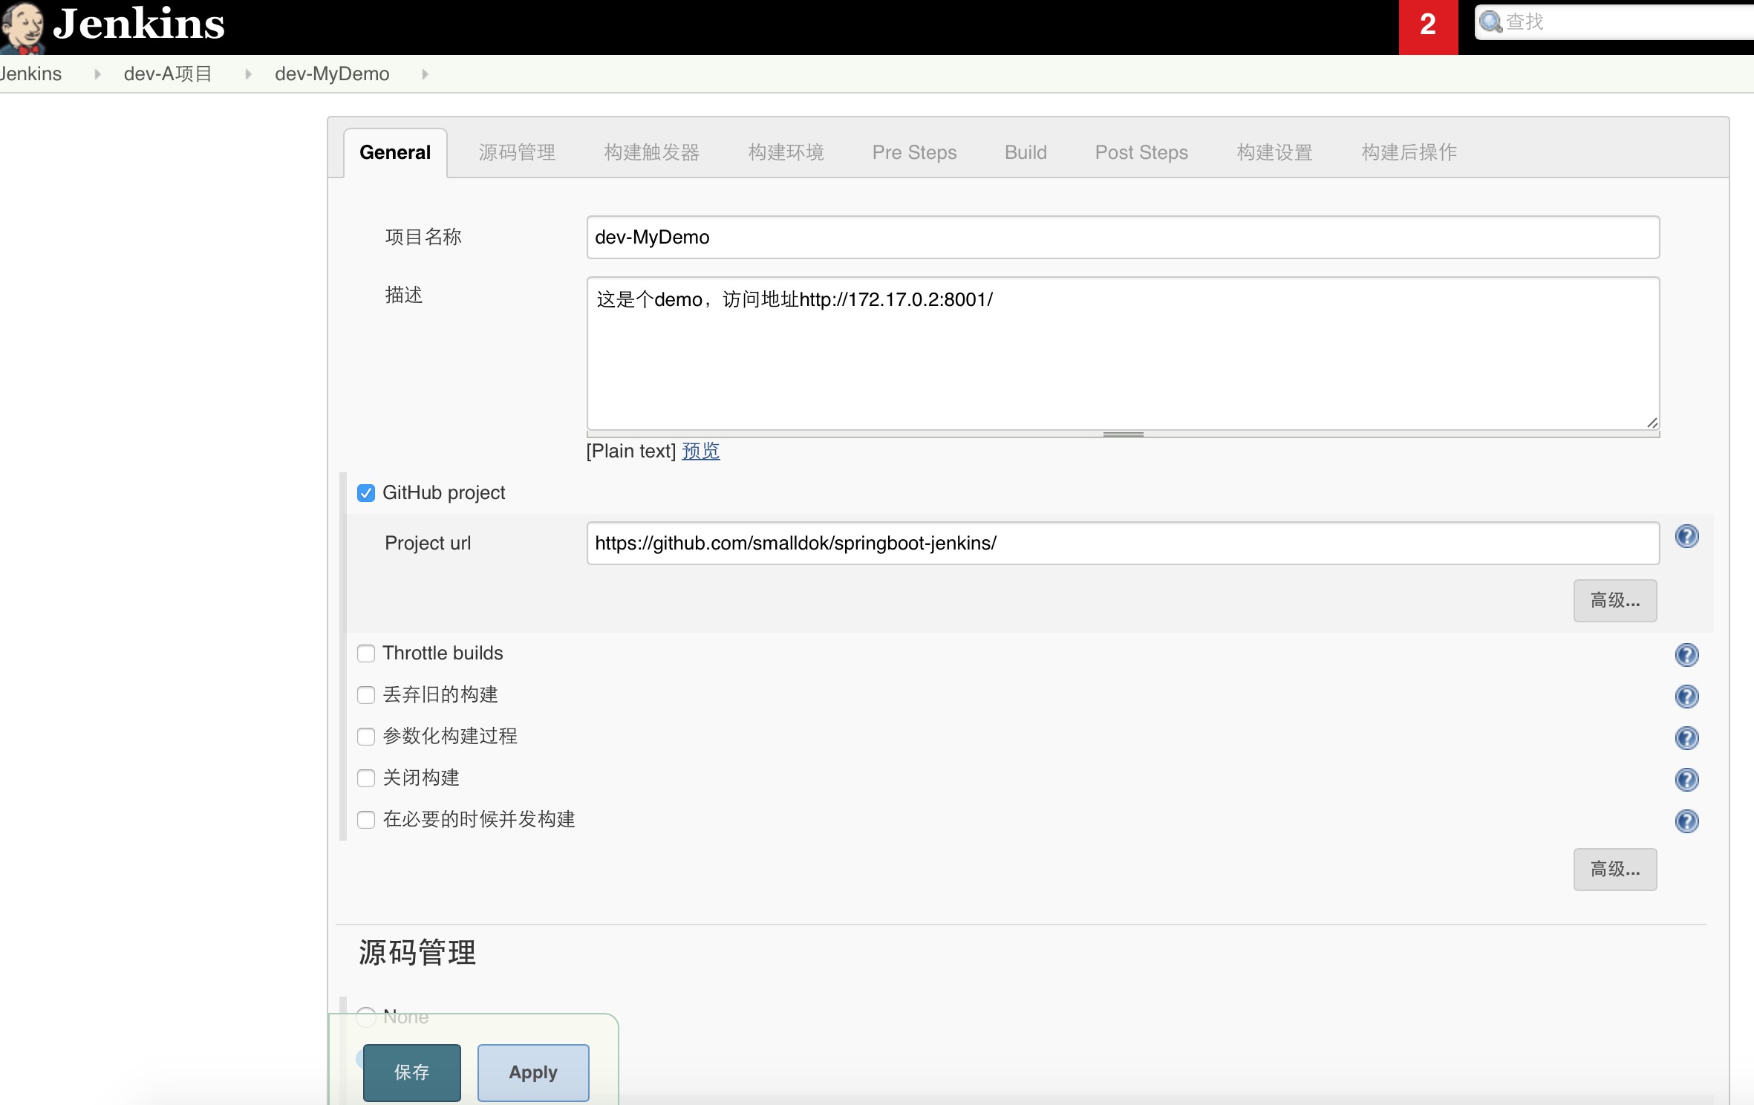Expand breadcrumb arrow after dev-A项目
This screenshot has width=1754, height=1105.
pos(248,74)
